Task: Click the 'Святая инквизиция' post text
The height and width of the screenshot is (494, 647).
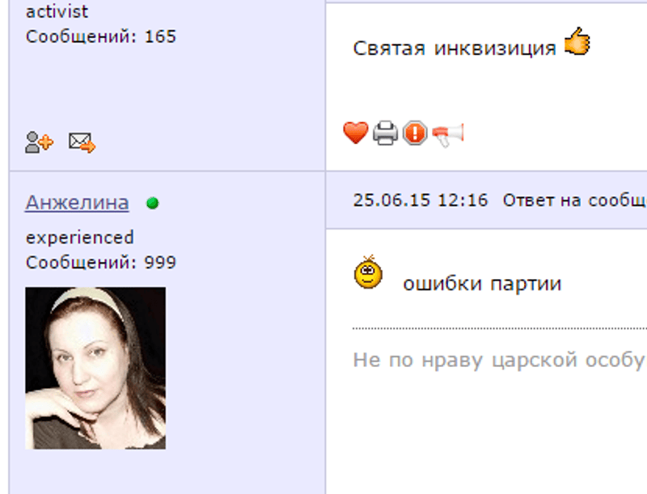Action: [x=455, y=49]
